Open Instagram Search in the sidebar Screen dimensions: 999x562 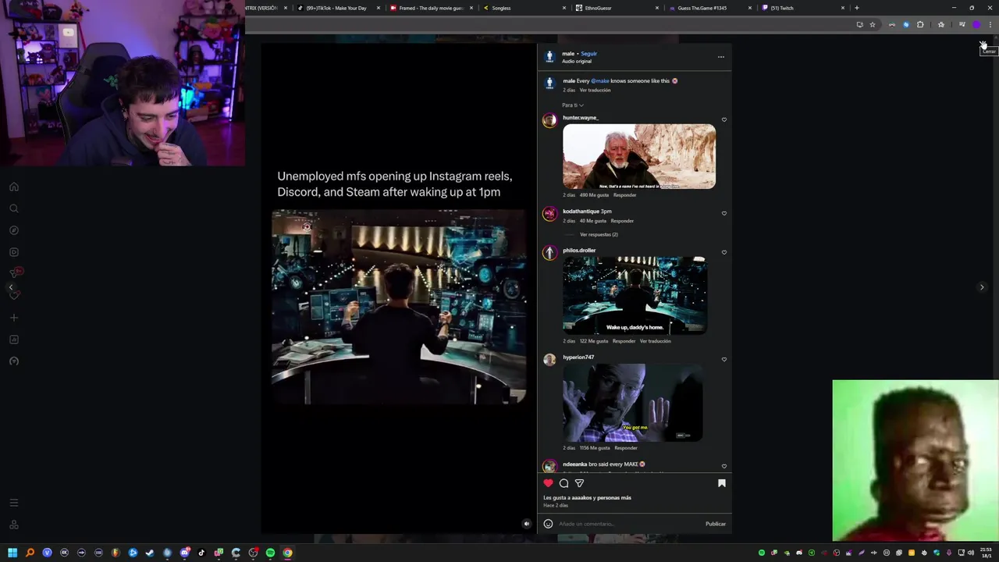tap(13, 208)
